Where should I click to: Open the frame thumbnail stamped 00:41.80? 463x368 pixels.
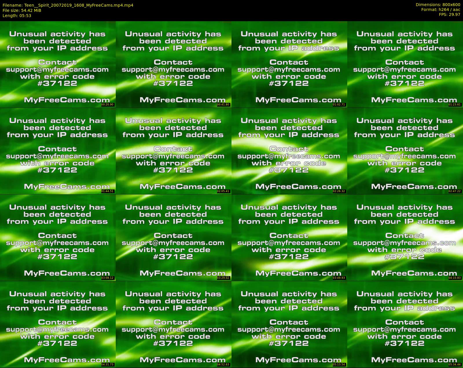(173, 64)
